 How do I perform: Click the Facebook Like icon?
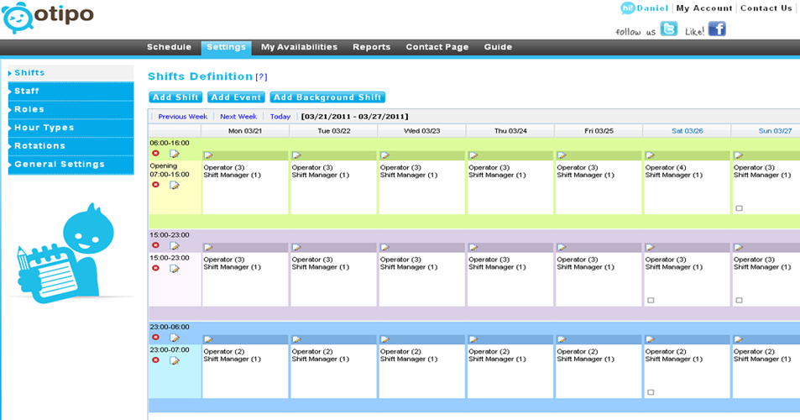point(716,29)
